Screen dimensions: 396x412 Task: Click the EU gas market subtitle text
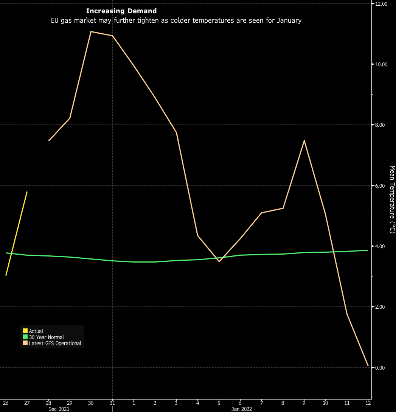(176, 20)
